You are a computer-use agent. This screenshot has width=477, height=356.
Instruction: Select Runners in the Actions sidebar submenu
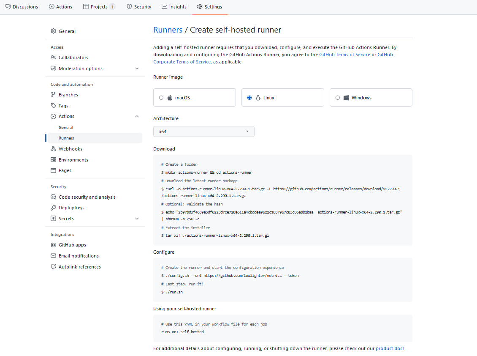(x=66, y=138)
